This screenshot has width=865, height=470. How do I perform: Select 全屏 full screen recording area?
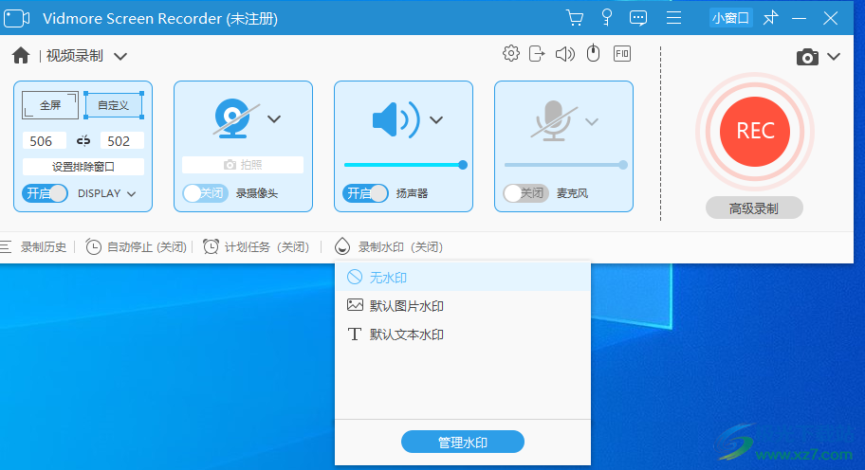tap(50, 104)
